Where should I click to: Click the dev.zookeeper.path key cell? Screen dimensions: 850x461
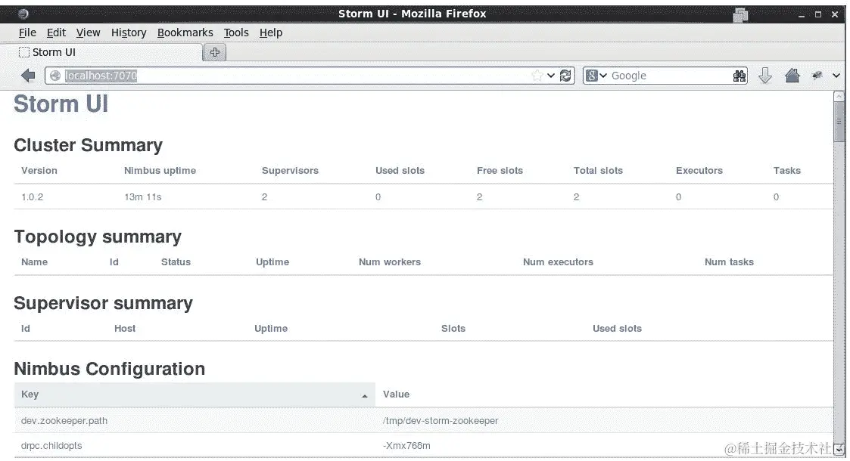click(x=64, y=420)
